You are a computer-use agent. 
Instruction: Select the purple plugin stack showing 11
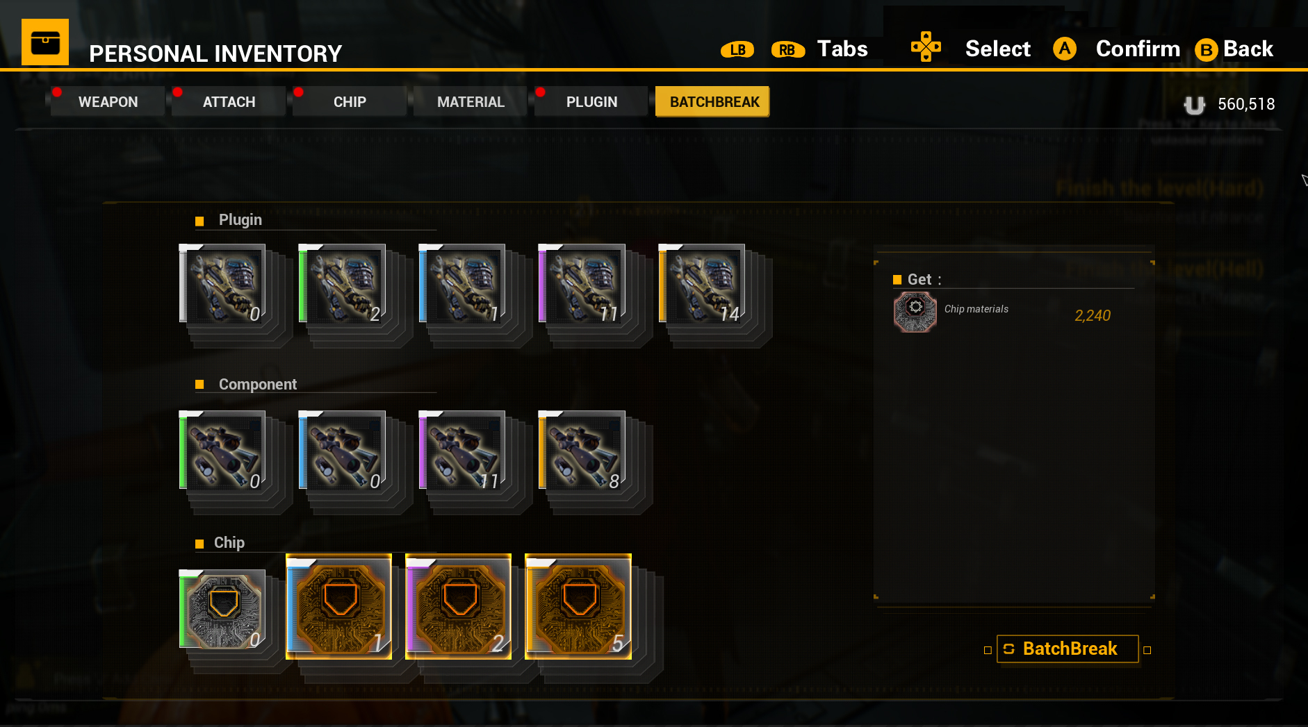pyautogui.click(x=582, y=283)
